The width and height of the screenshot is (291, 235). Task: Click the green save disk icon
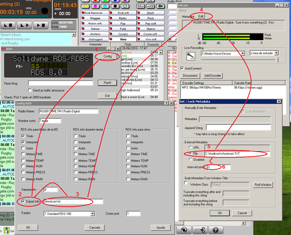click(7, 230)
